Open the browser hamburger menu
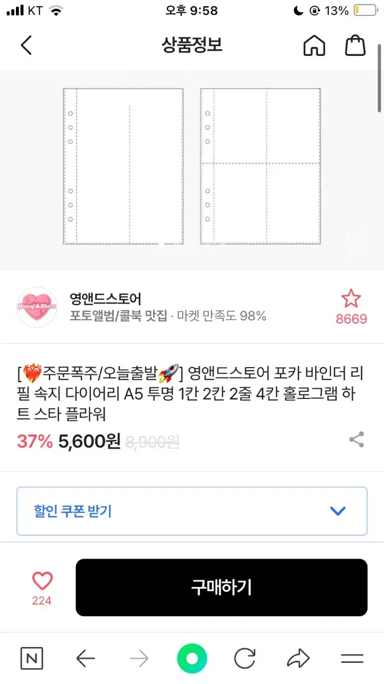Screen dimensions: 384x684 click(352, 659)
